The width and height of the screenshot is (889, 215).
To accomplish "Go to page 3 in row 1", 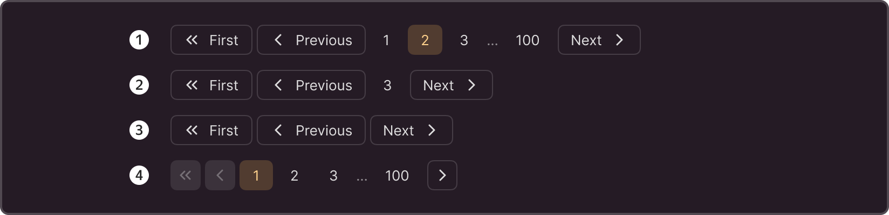I will pos(464,40).
